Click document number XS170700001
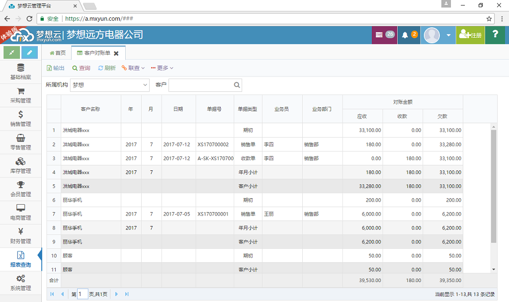The image size is (509, 302). point(213,214)
